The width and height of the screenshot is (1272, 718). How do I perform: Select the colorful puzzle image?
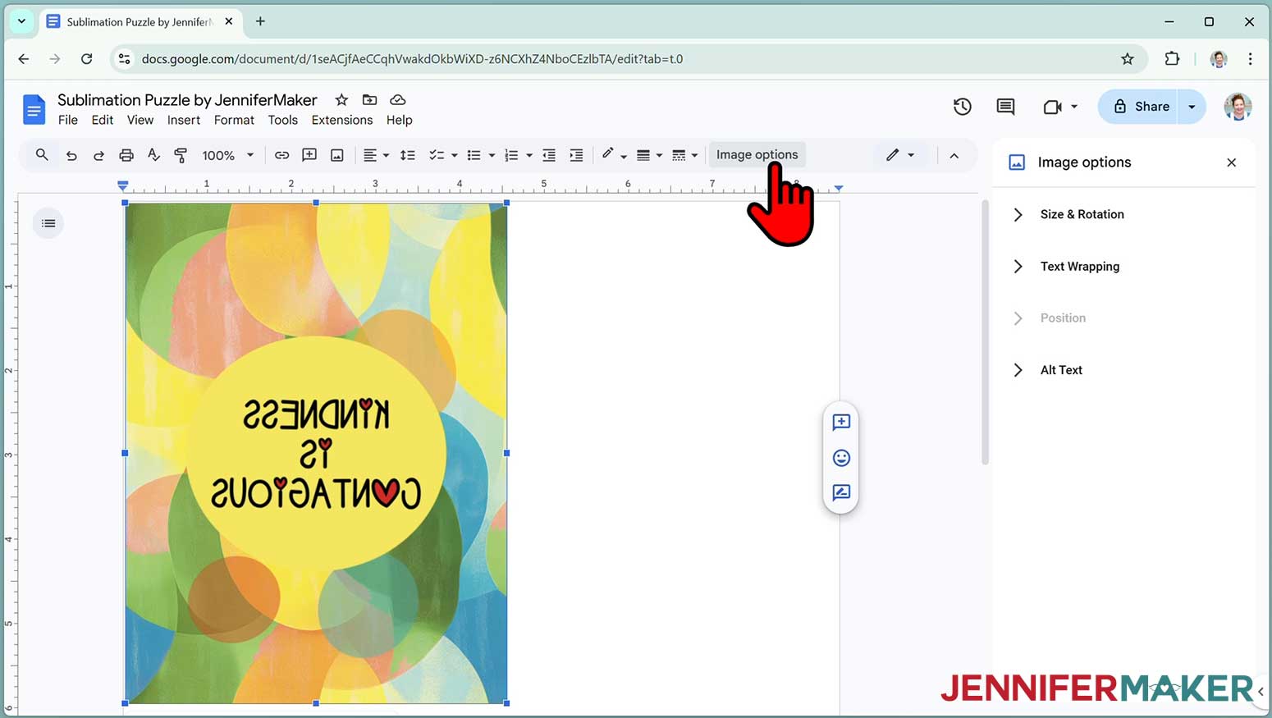coord(316,453)
